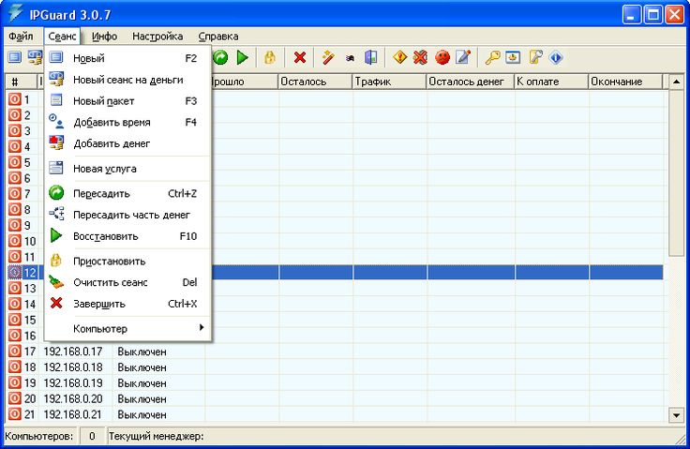Click the New session toolbar icon
This screenshot has height=449, width=690.
14,57
